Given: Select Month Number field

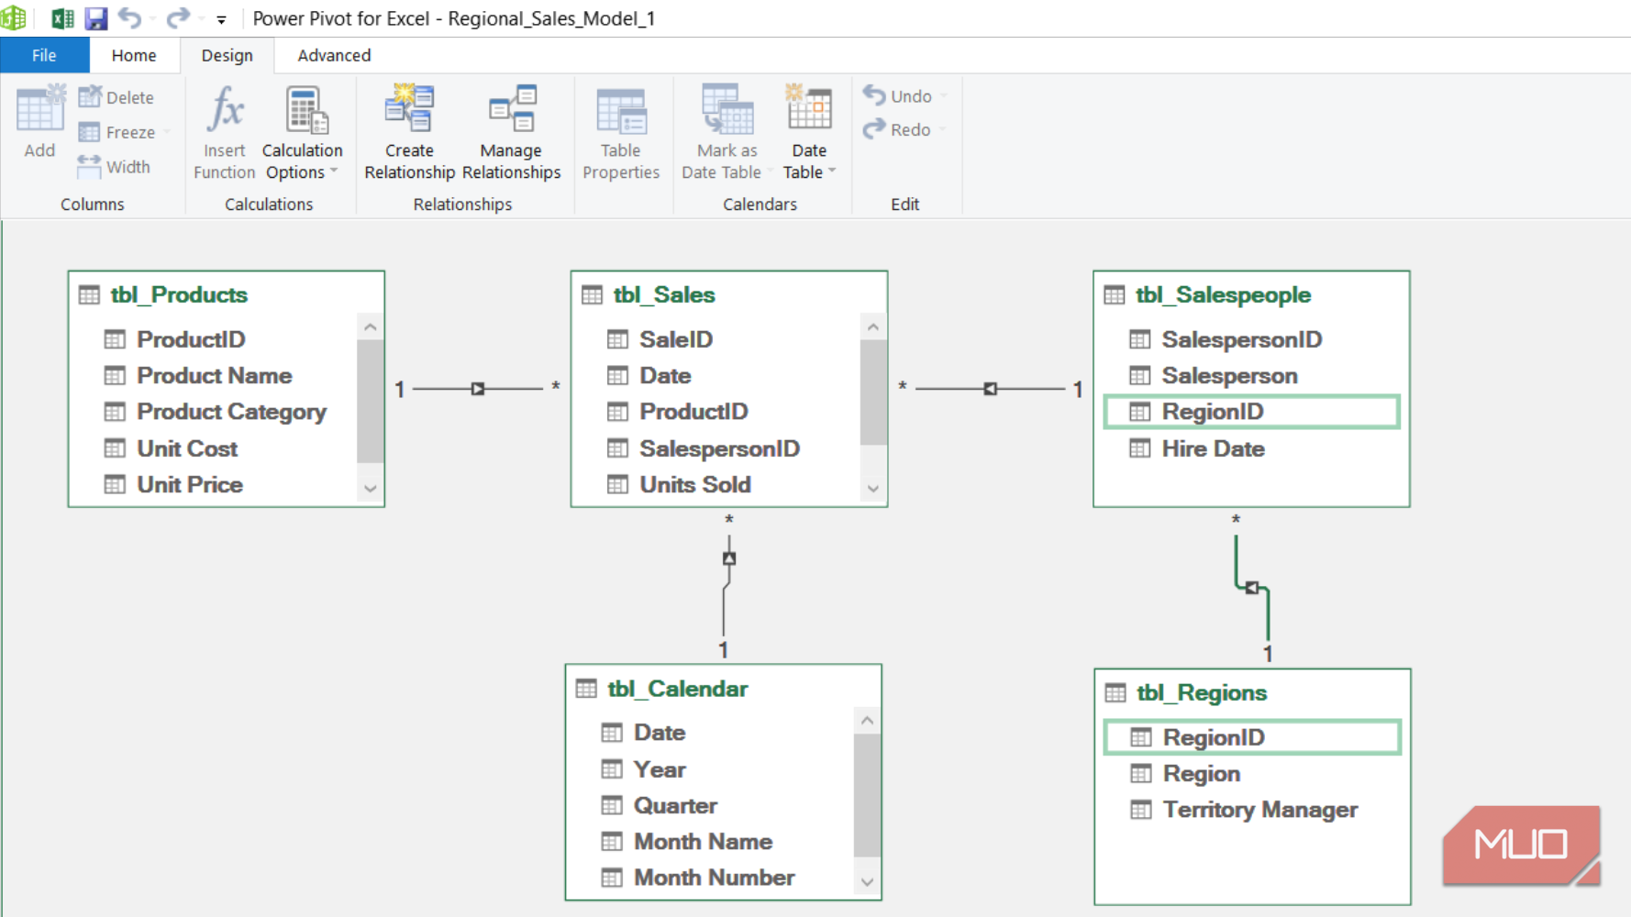Looking at the screenshot, I should (x=714, y=878).
